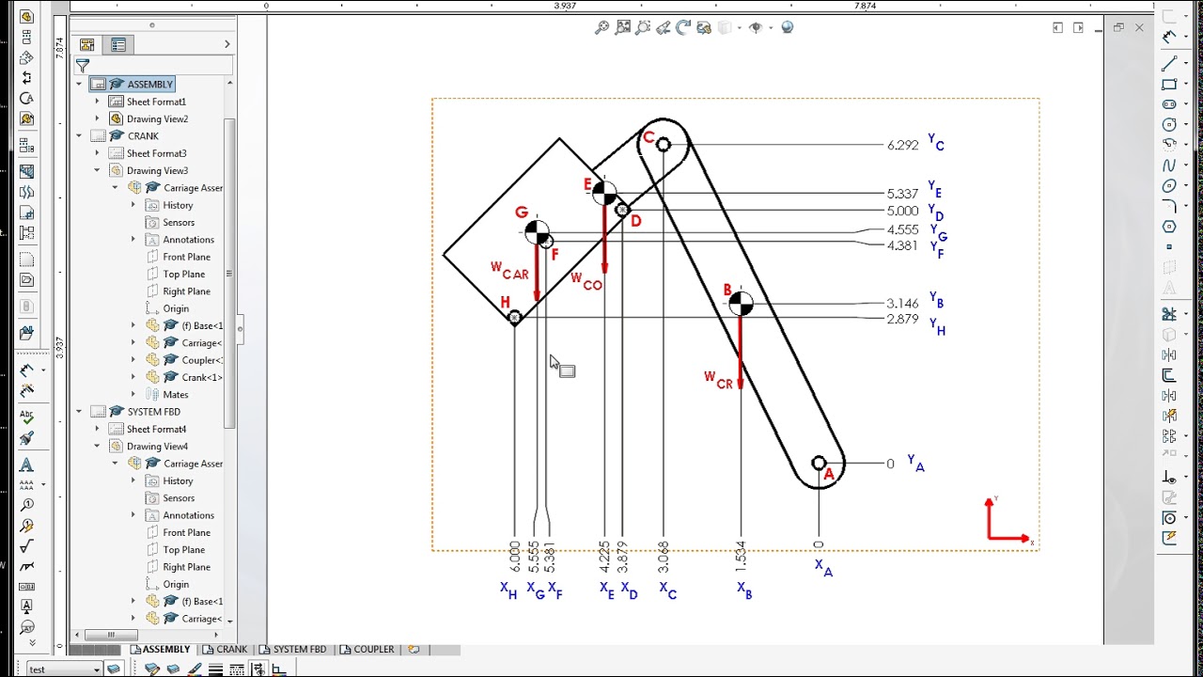1203x677 pixels.
Task: Click the Spell Checker Abc icon
Action: 26,417
